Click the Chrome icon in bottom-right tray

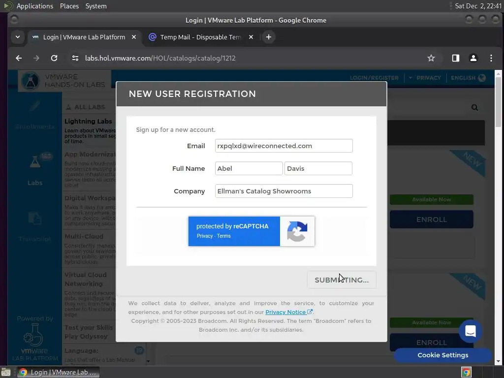pyautogui.click(x=466, y=372)
